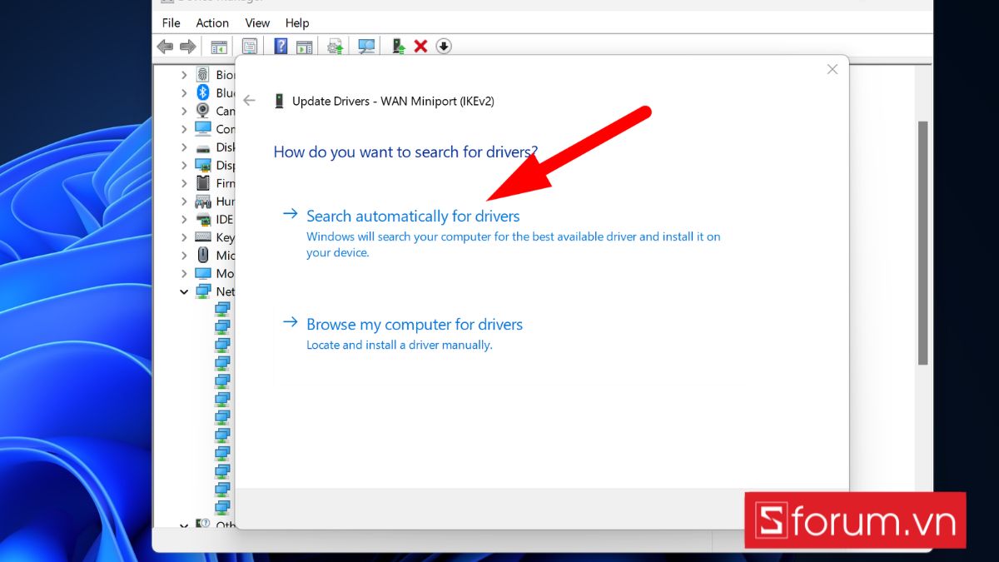This screenshot has height=562, width=999.
Task: Open the Help menu
Action: tap(297, 22)
